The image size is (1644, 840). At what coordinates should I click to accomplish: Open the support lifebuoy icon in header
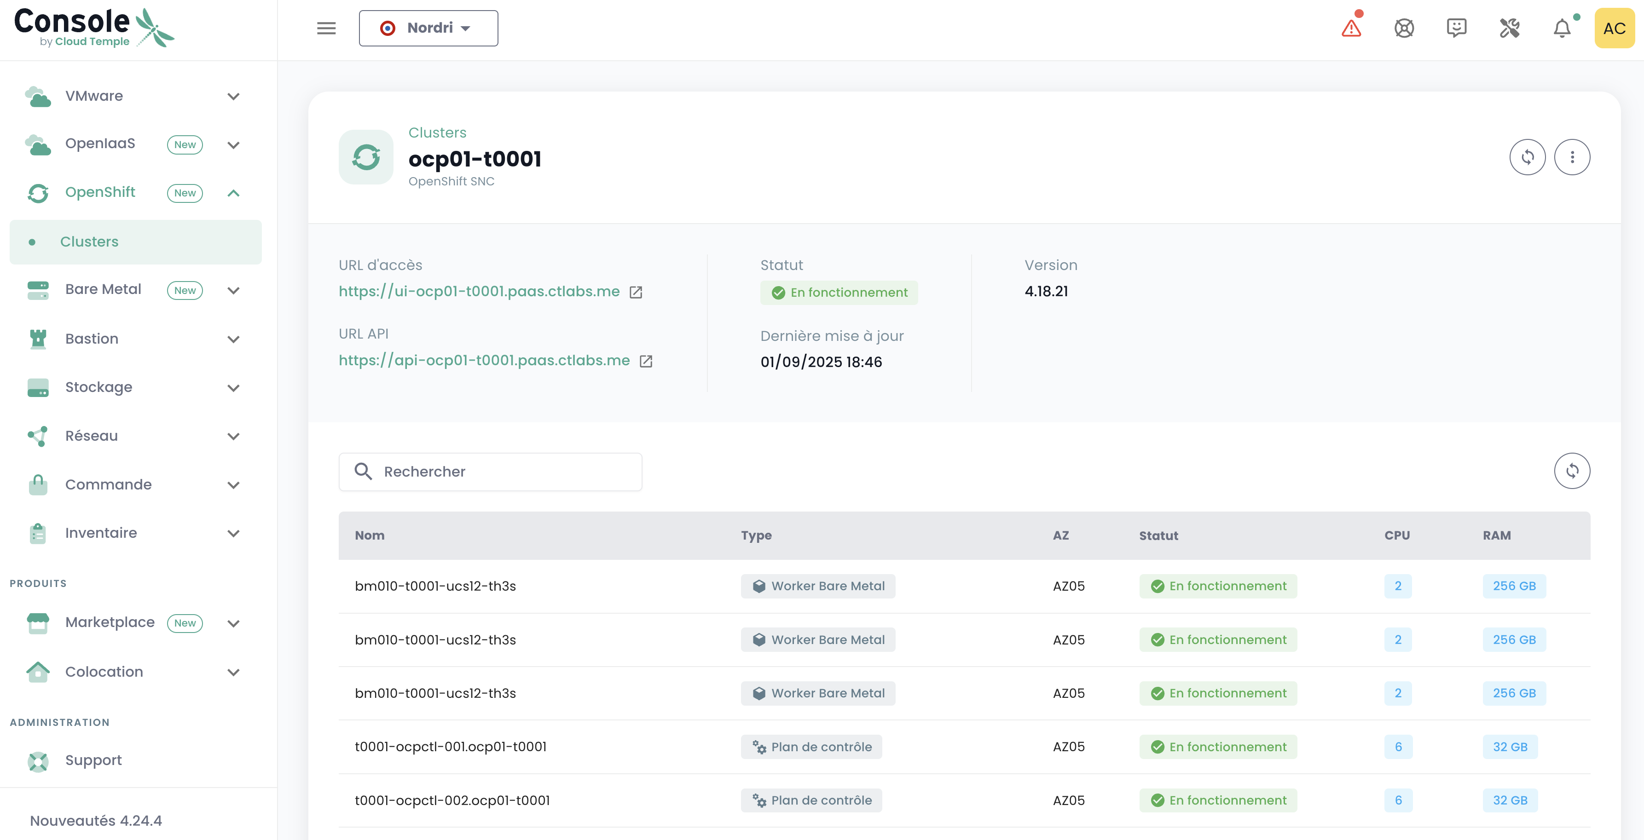coord(1404,28)
